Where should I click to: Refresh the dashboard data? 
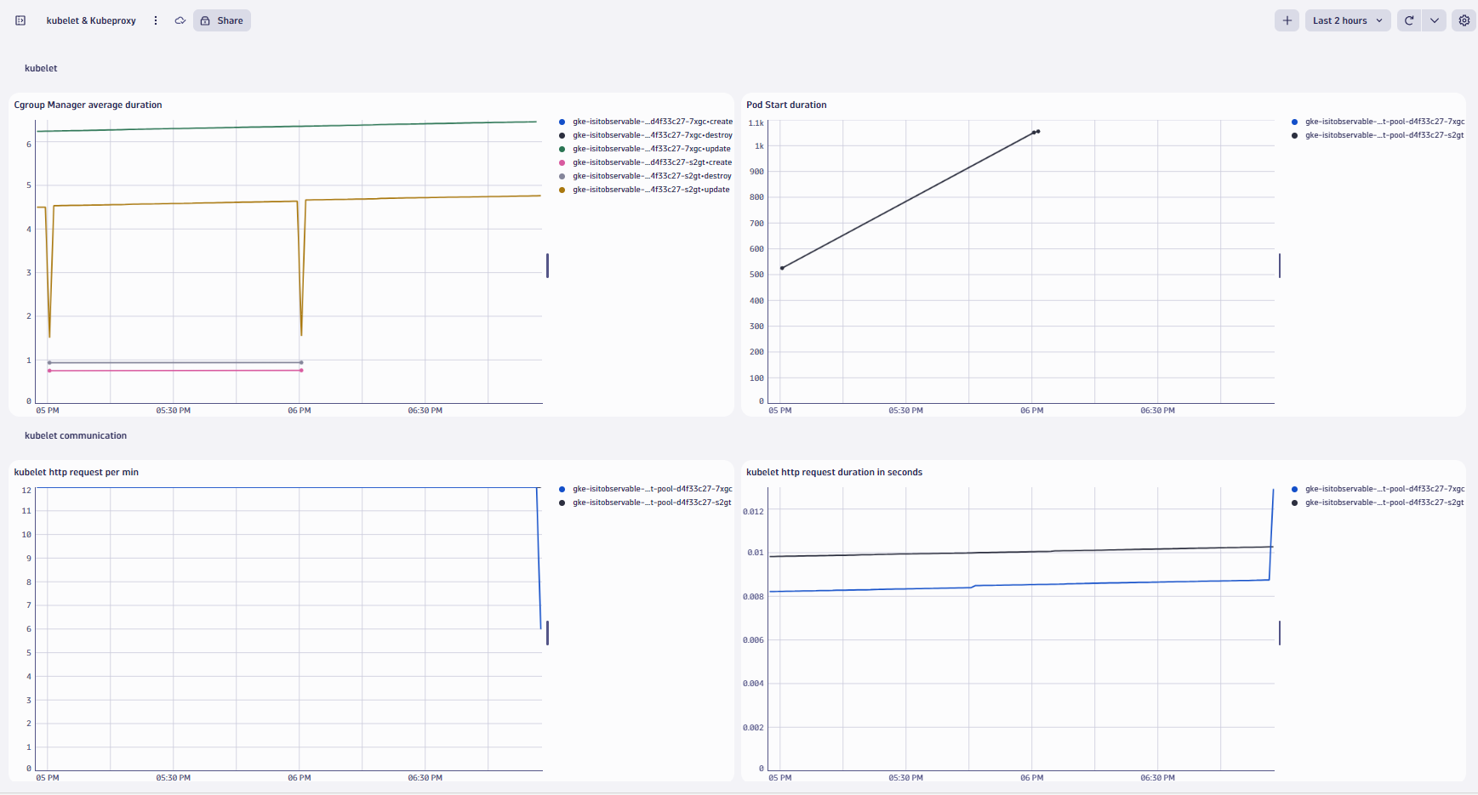pos(1409,20)
